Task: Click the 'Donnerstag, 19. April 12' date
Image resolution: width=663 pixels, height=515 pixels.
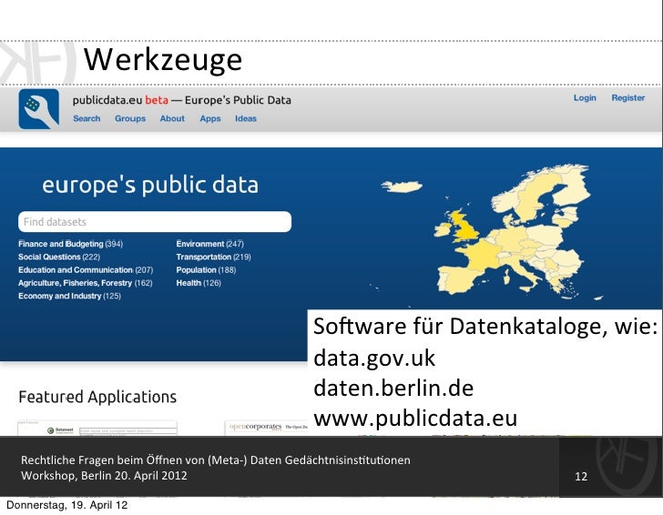Action: tap(66, 505)
